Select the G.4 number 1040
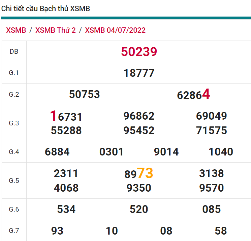The height and width of the screenshot is (241, 251). 221,152
